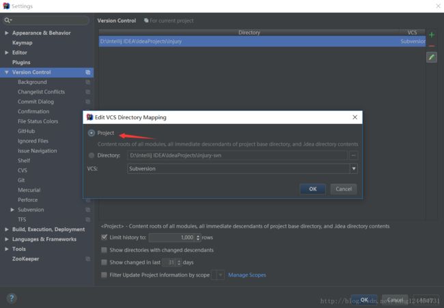The image size is (444, 308).
Task: Click the IntelliJ logo in Edit VCS dialog title
Action: pos(89,117)
